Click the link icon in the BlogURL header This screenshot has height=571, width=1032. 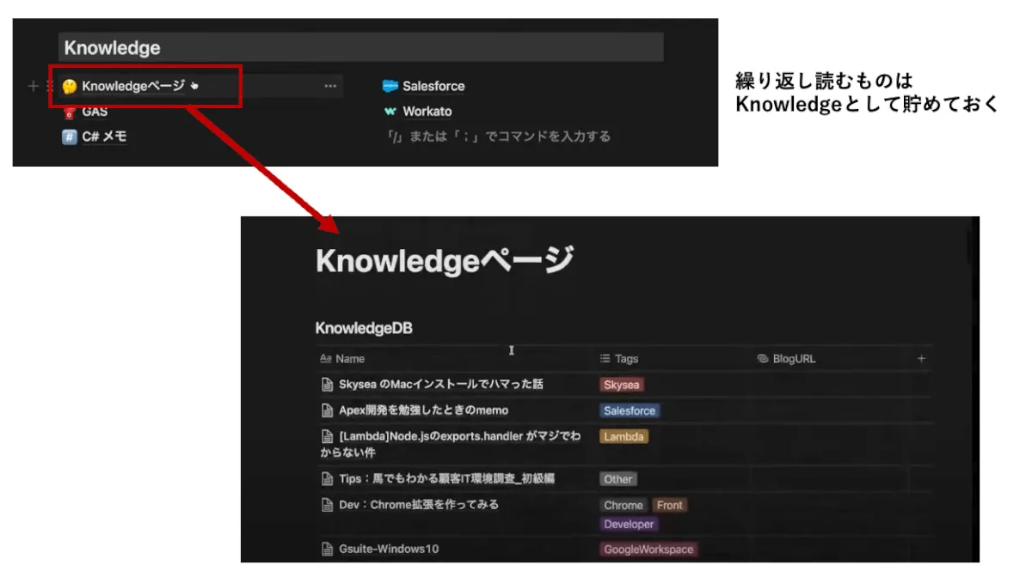coord(763,359)
